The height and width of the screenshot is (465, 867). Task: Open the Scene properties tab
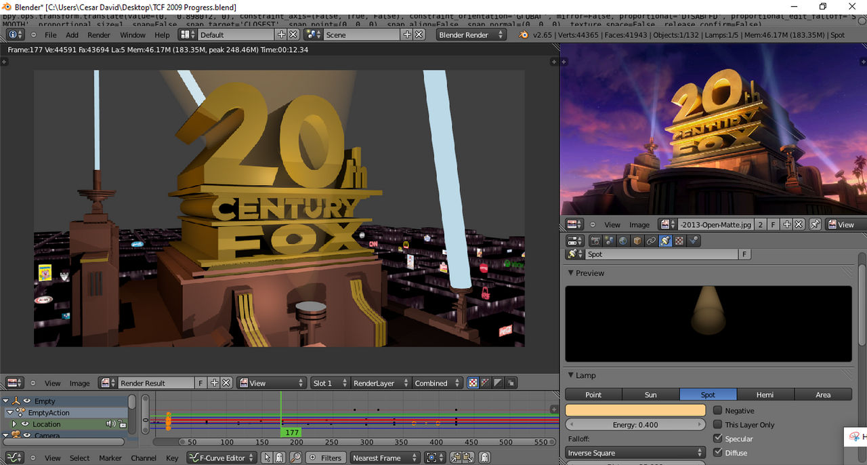pyautogui.click(x=609, y=241)
